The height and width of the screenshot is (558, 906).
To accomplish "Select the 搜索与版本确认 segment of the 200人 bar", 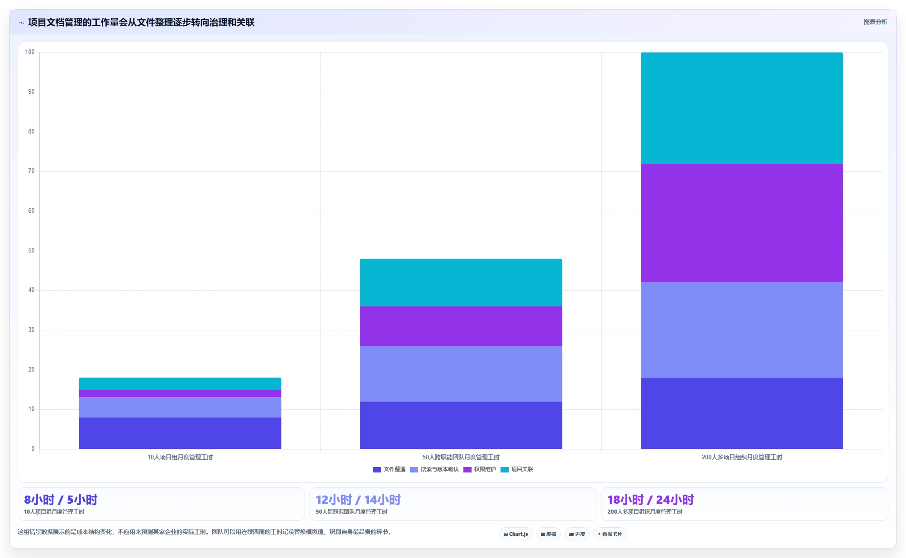I will pyautogui.click(x=742, y=330).
